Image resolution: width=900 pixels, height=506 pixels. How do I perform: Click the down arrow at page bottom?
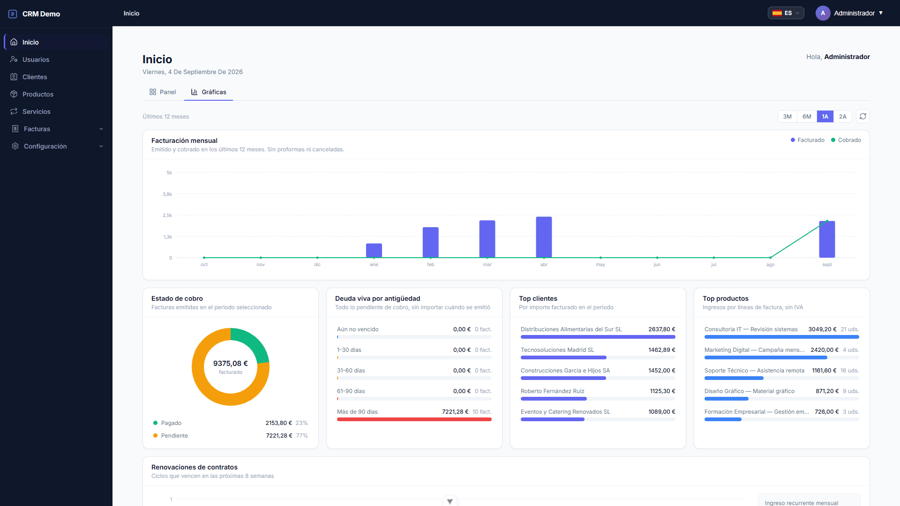450,501
